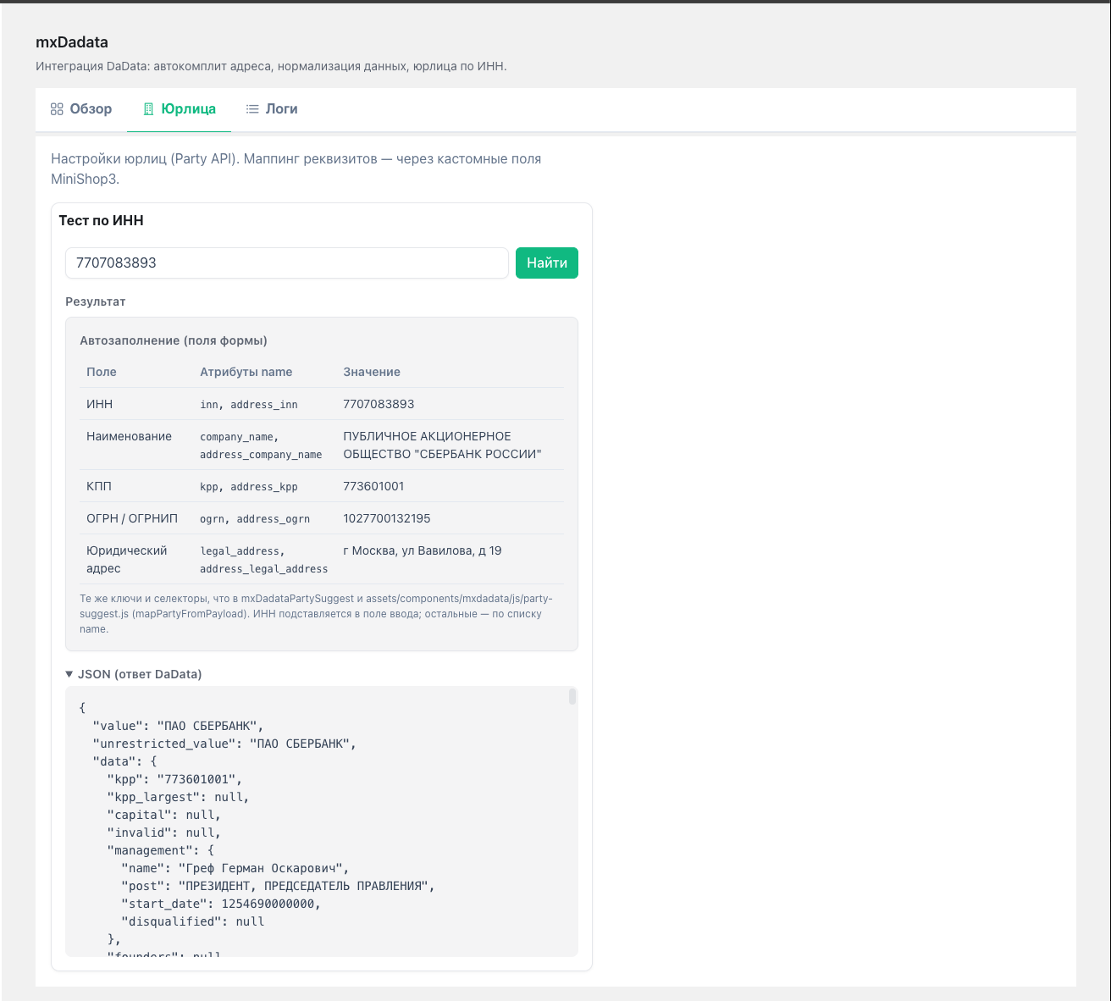Collapse the JSON section using its triangle
The width and height of the screenshot is (1111, 1001).
[x=69, y=674]
